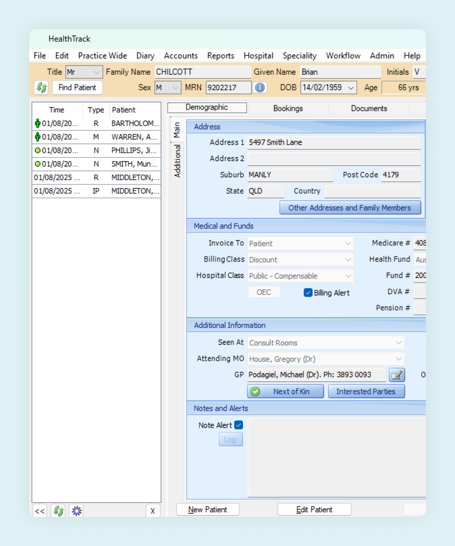Viewport: 455px width, 546px height.
Task: Click the Suburb field showing MANLY
Action: pos(290,175)
